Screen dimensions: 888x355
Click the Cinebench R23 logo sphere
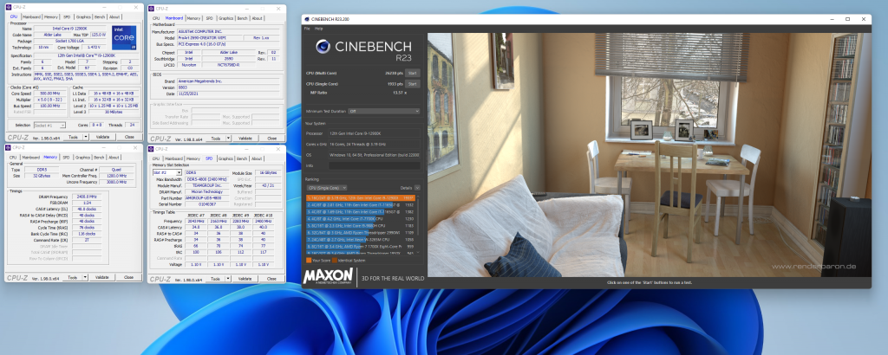[322, 48]
